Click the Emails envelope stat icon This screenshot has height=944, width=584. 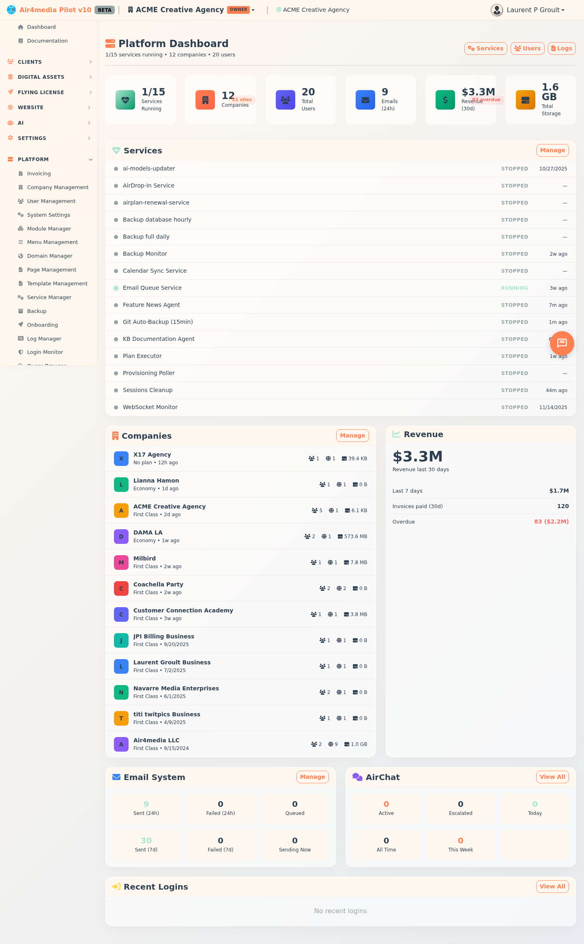coord(365,100)
